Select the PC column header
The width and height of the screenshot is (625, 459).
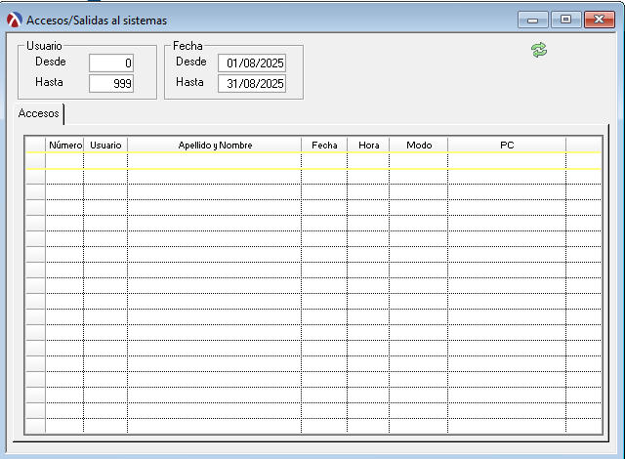pos(507,145)
